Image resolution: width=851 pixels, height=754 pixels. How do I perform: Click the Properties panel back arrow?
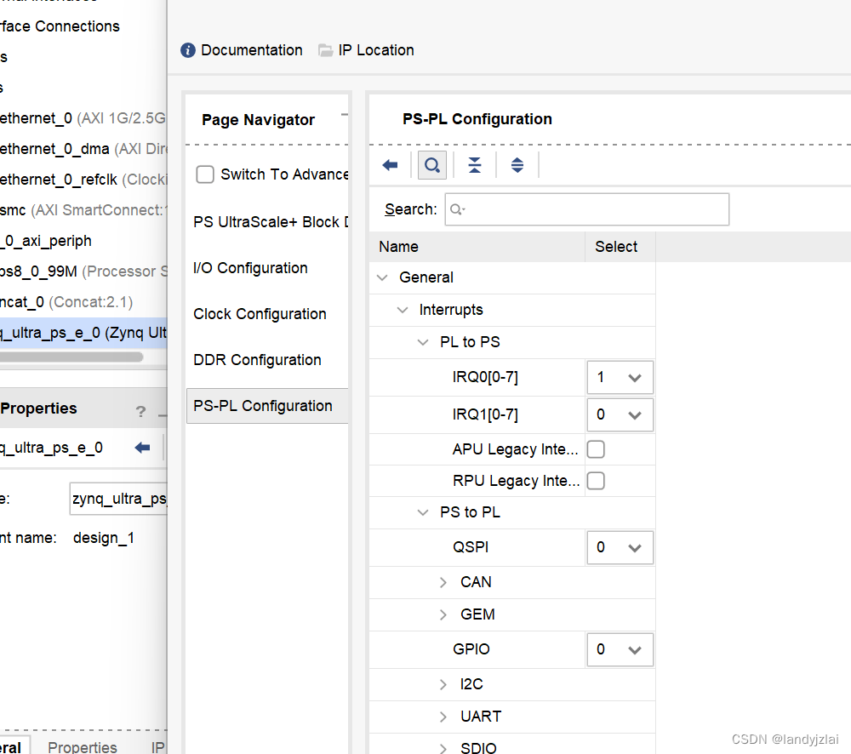pyautogui.click(x=142, y=448)
